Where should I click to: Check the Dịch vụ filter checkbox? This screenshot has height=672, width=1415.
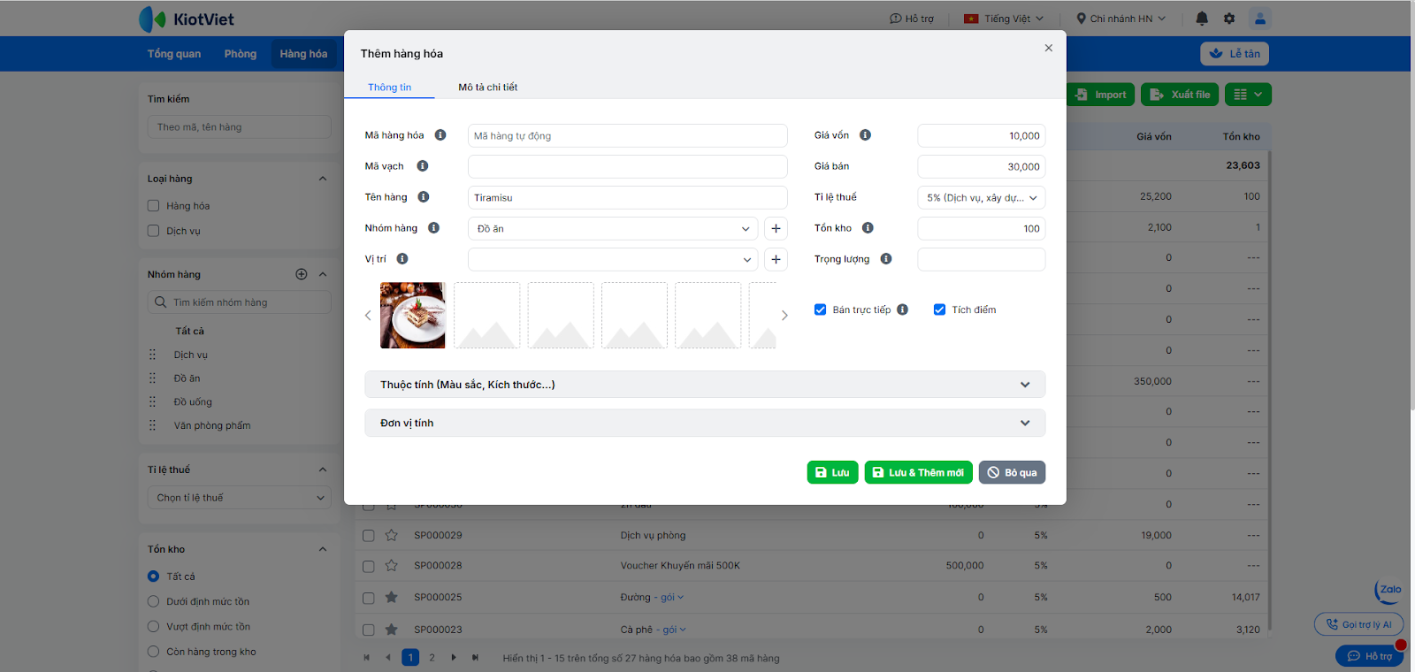pyautogui.click(x=153, y=231)
